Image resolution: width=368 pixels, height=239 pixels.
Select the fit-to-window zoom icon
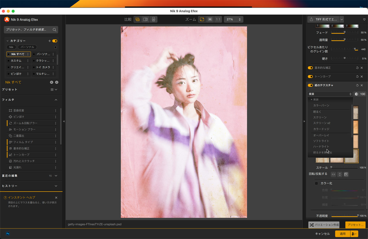(202, 19)
